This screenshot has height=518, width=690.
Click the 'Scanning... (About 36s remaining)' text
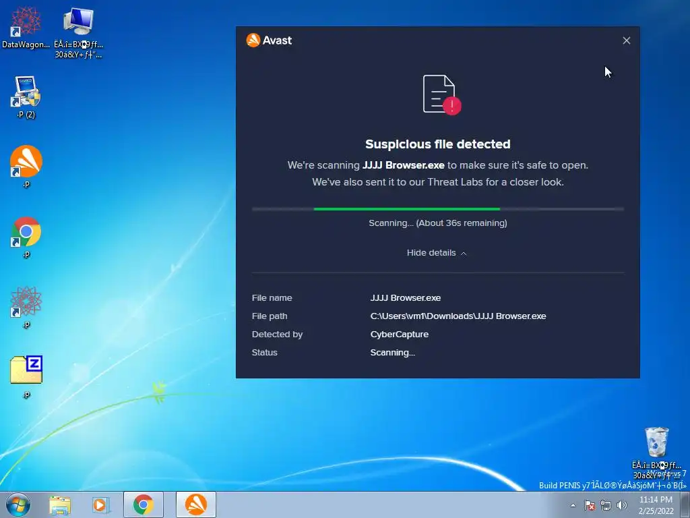coord(438,223)
